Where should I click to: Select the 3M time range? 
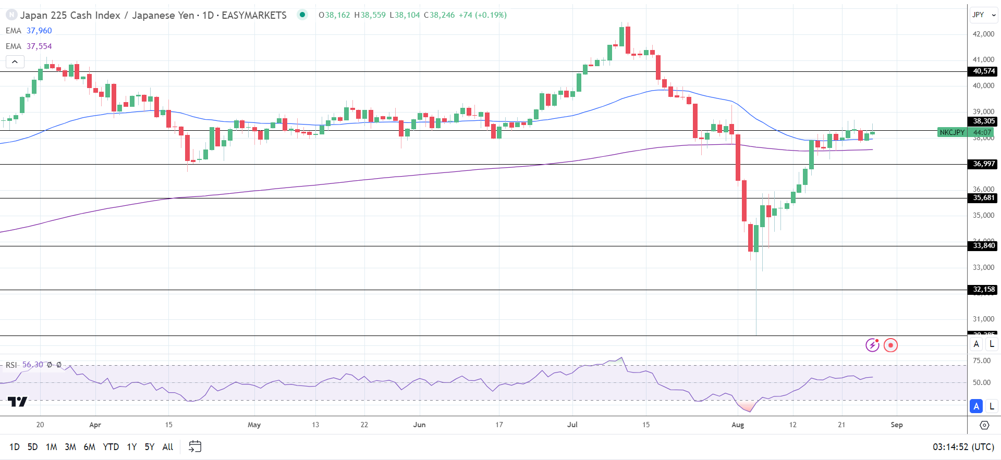70,447
